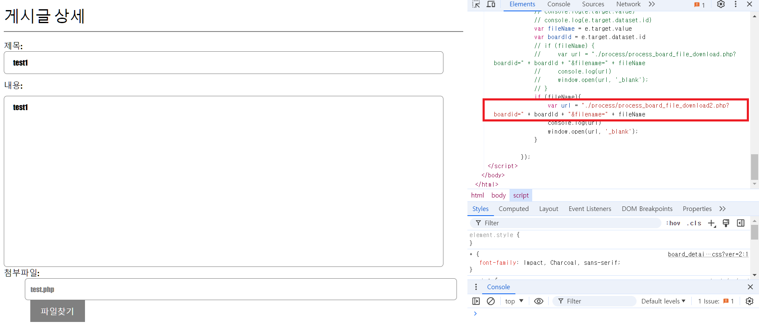Show more DevTools tabs via the chevron
This screenshot has width=759, height=327.
click(x=652, y=4)
